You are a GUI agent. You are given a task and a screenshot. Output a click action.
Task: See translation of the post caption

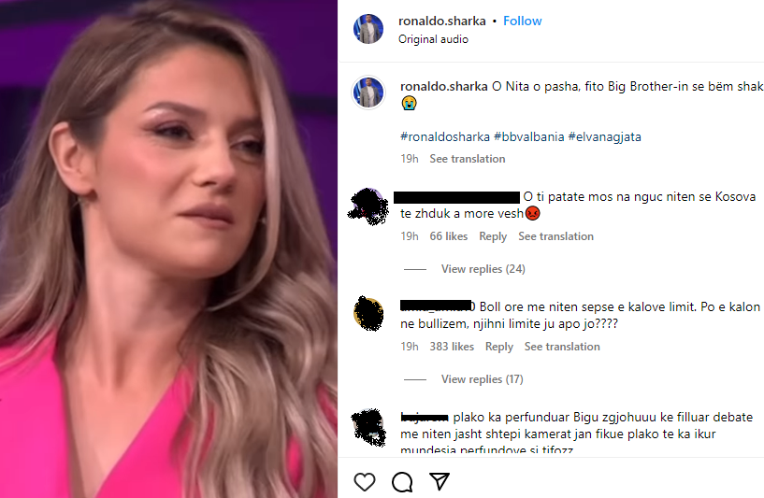(468, 159)
